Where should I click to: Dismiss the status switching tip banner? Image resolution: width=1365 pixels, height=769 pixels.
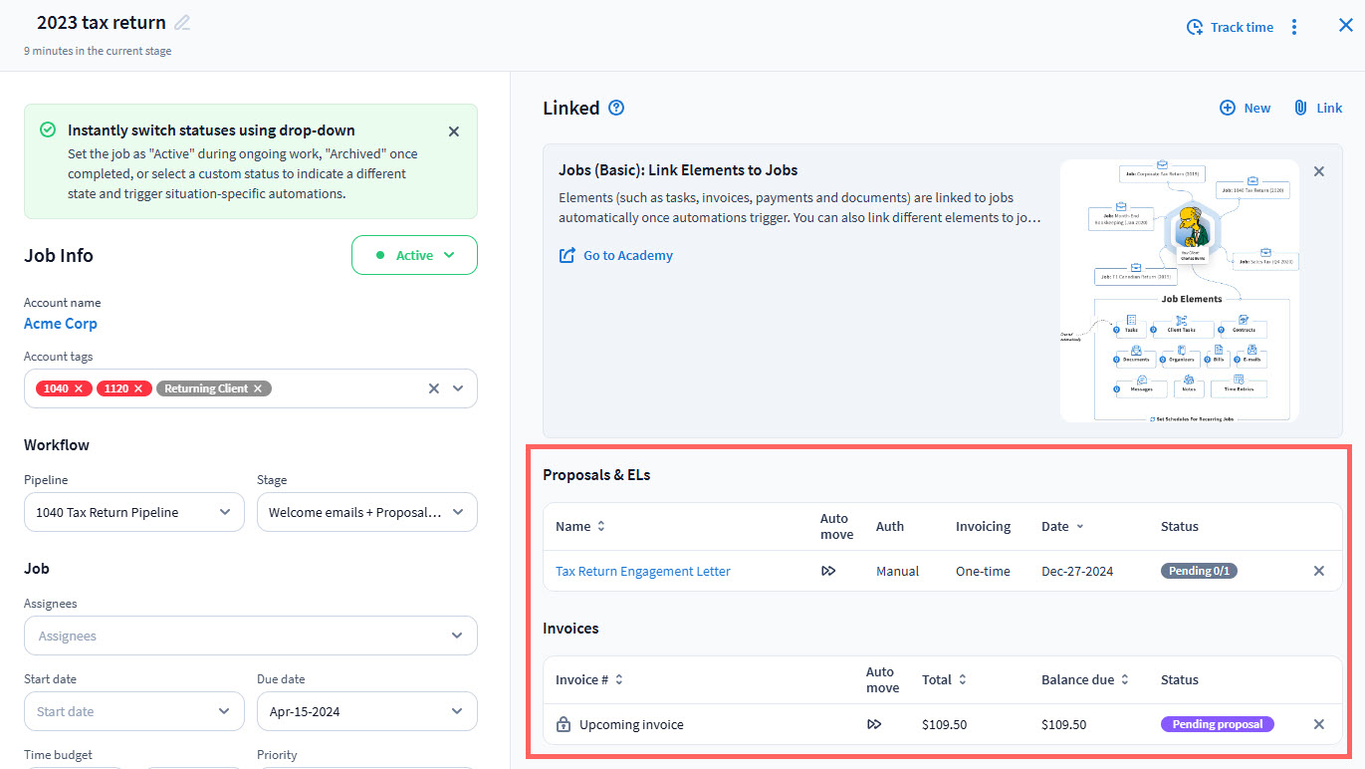point(454,131)
